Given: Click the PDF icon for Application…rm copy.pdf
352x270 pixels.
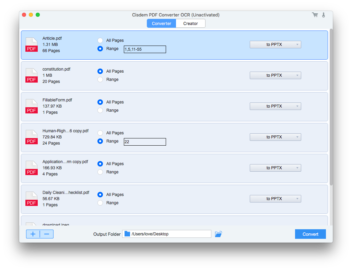Looking at the screenshot, I should pyautogui.click(x=32, y=168).
